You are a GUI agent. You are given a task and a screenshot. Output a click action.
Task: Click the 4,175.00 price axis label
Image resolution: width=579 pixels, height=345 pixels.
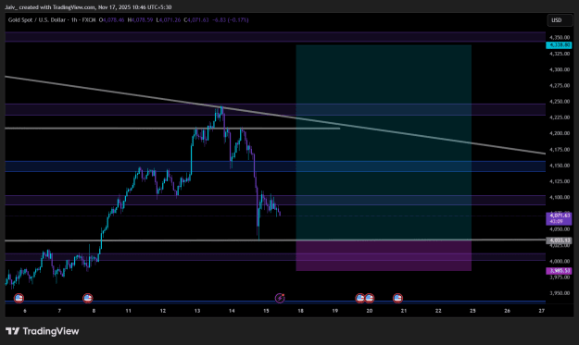560,150
